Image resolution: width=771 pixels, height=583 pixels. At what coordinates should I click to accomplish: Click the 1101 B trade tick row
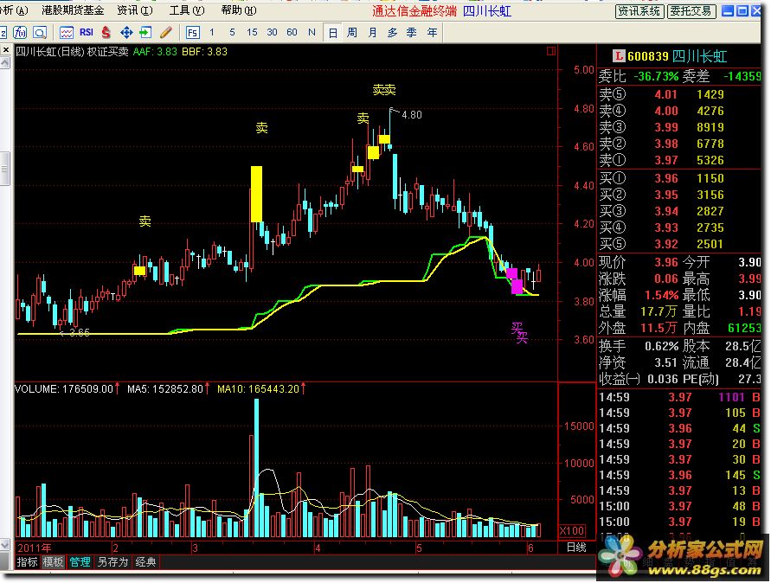(x=679, y=397)
